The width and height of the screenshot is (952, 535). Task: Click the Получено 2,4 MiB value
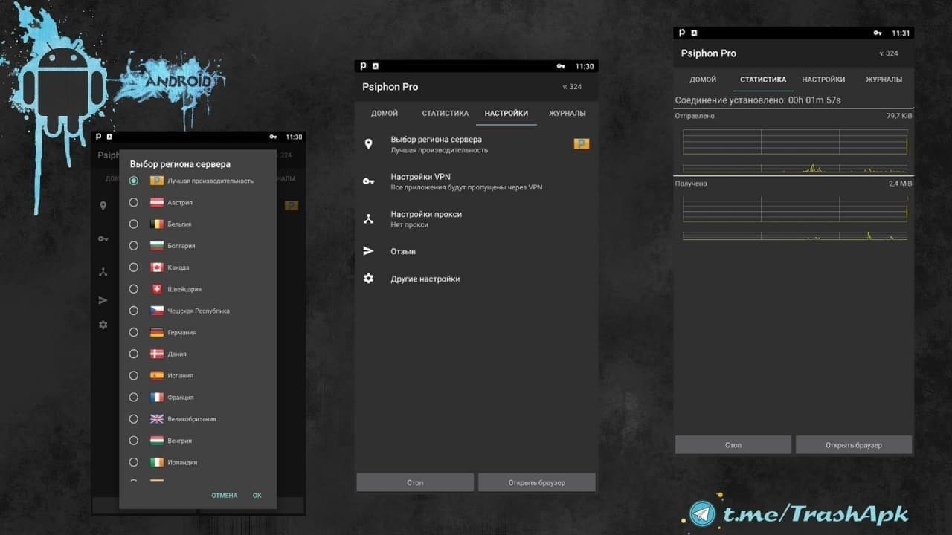click(900, 183)
